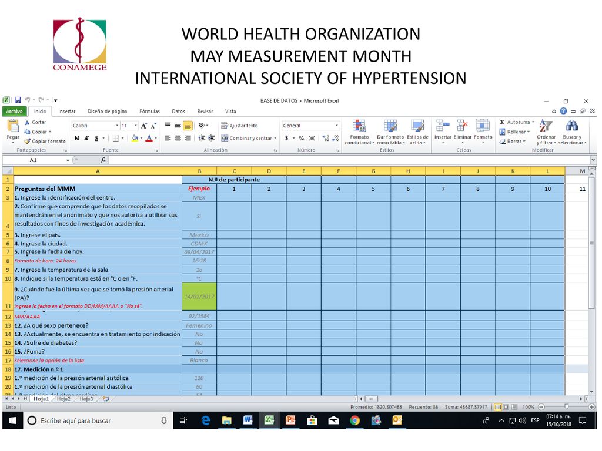Decrease font size with the small A icon

click(153, 126)
